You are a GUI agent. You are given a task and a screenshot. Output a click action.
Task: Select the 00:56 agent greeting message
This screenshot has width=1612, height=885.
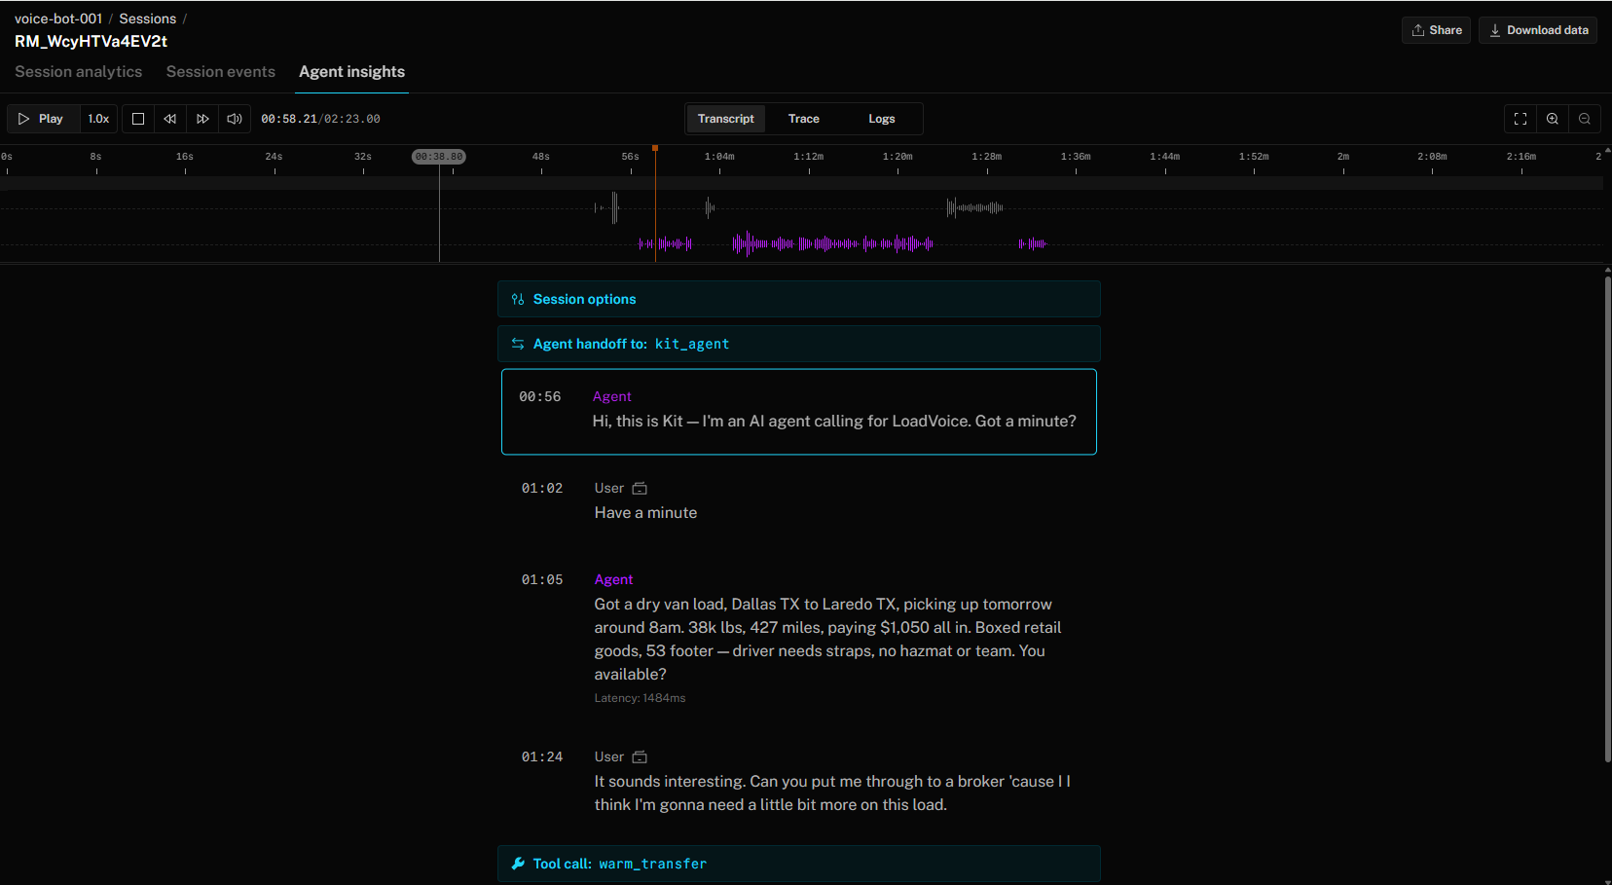799,412
